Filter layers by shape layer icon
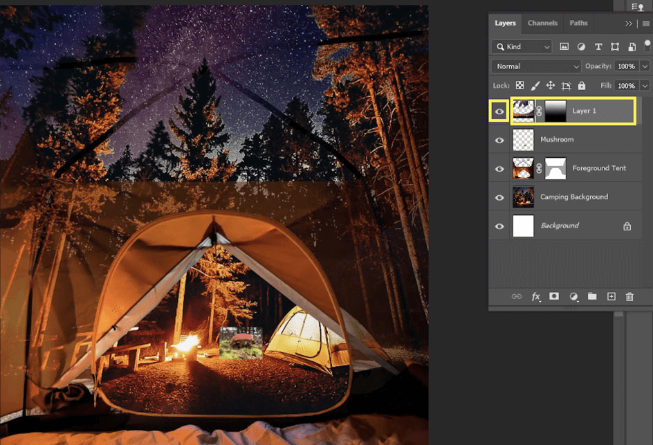This screenshot has width=653, height=445. (x=615, y=46)
